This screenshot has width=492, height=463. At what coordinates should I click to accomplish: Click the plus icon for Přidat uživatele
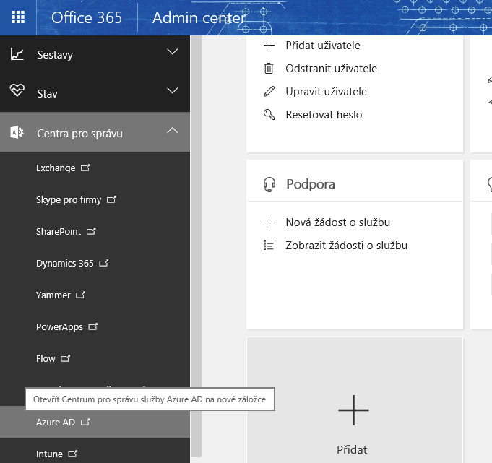(269, 46)
